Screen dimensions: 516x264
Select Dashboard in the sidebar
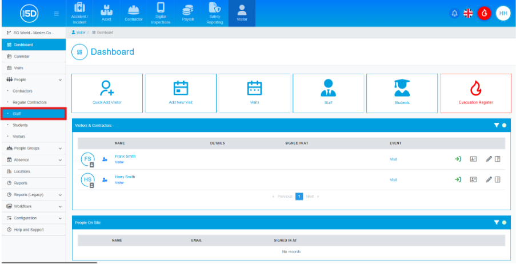click(34, 45)
